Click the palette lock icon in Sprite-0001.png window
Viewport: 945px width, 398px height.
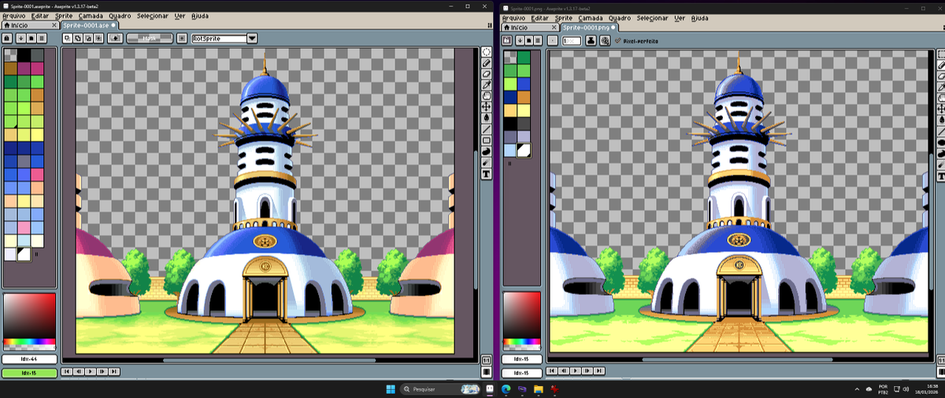tap(508, 40)
